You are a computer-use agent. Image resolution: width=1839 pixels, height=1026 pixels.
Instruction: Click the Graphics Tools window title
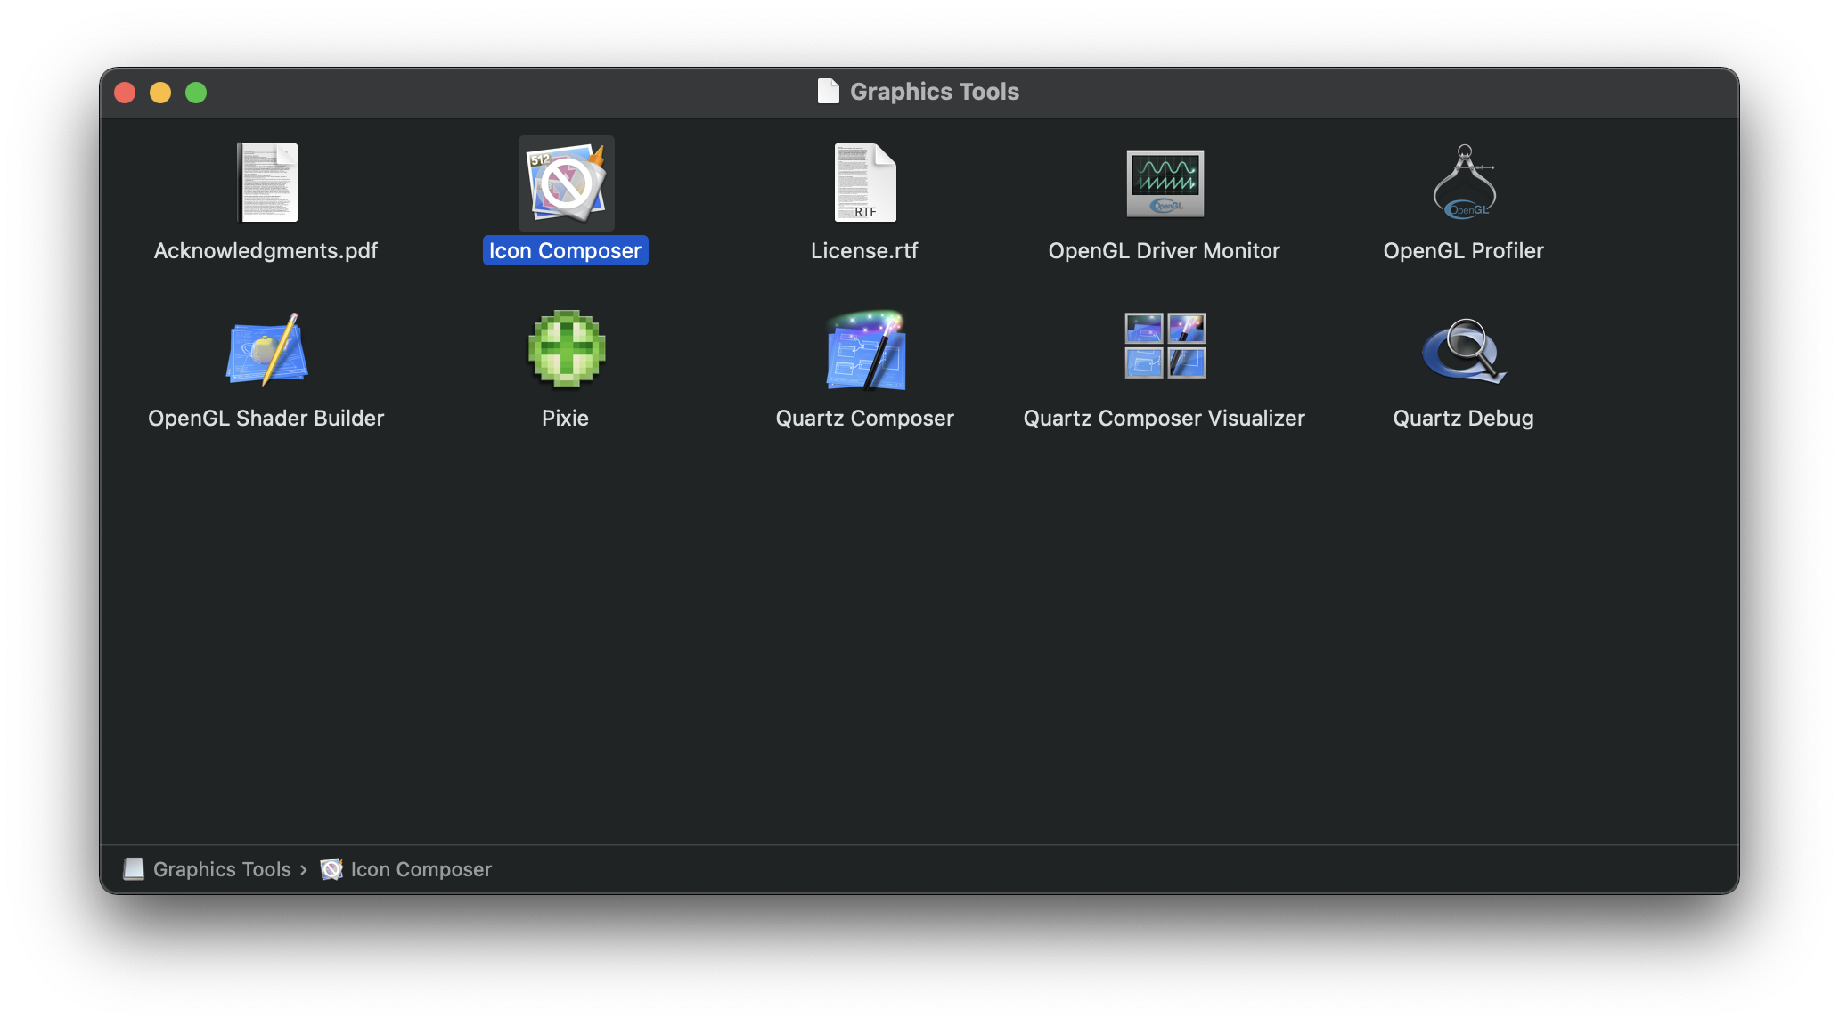pyautogui.click(x=934, y=92)
